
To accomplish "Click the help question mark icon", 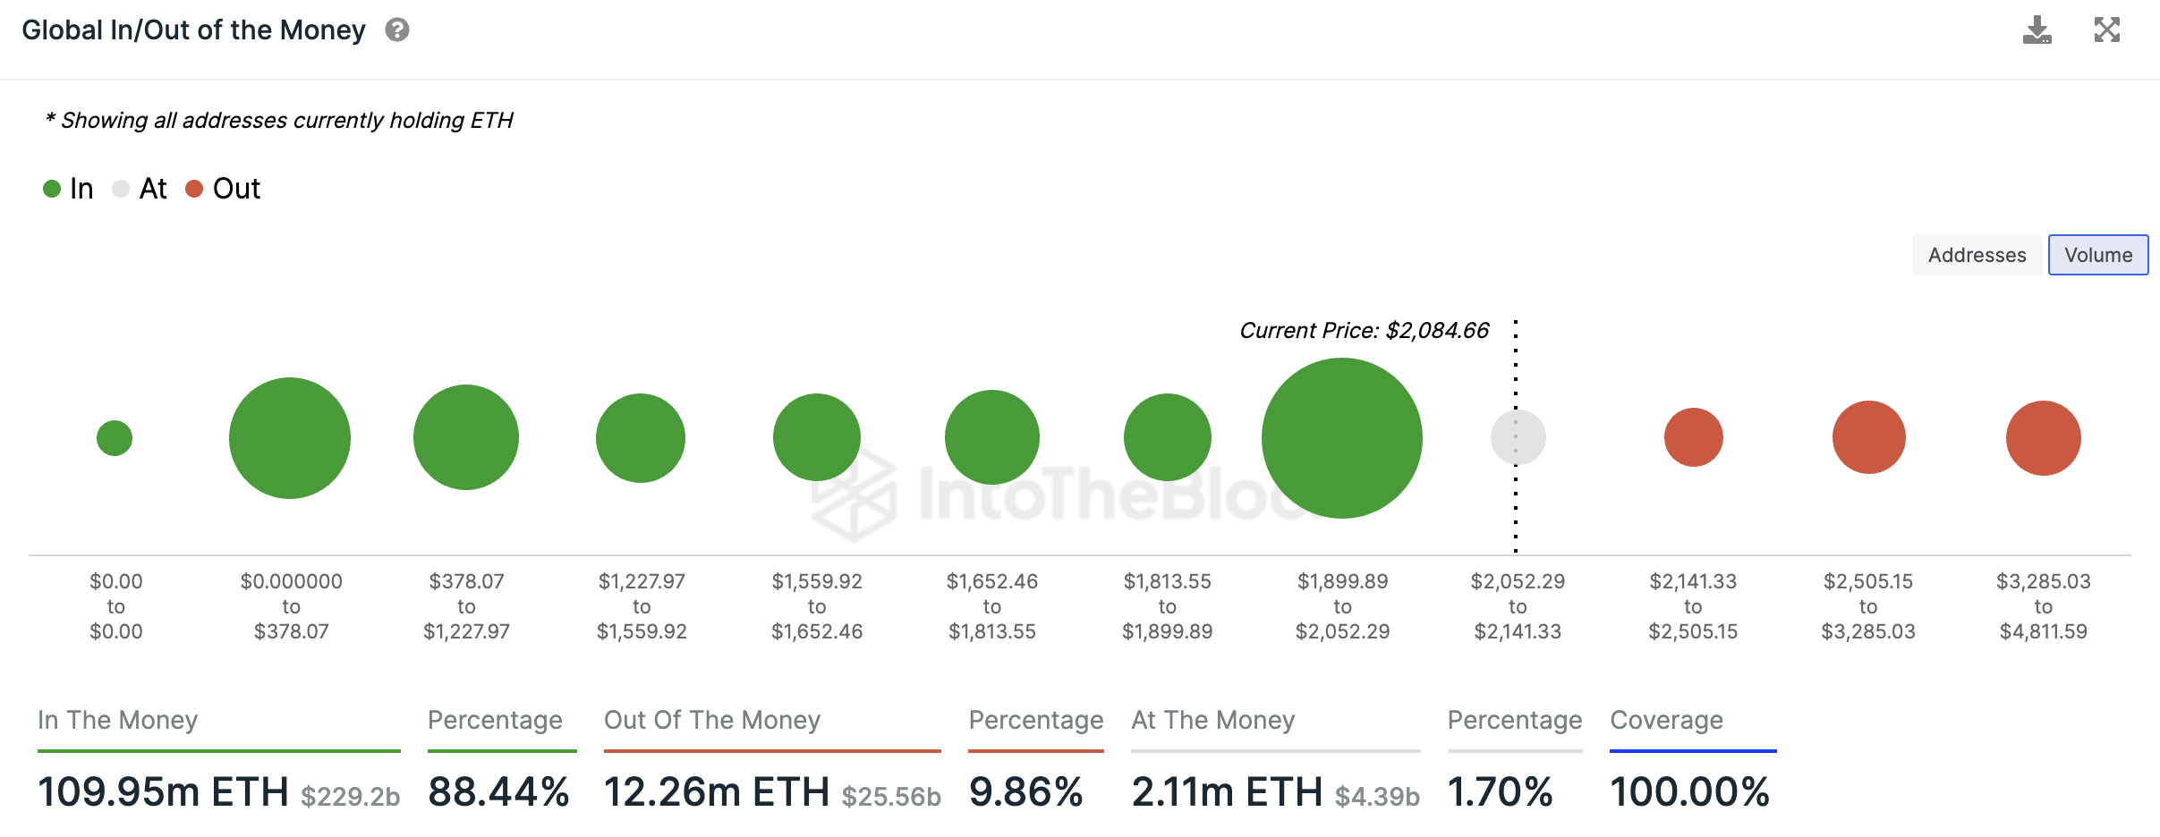I will click(397, 30).
